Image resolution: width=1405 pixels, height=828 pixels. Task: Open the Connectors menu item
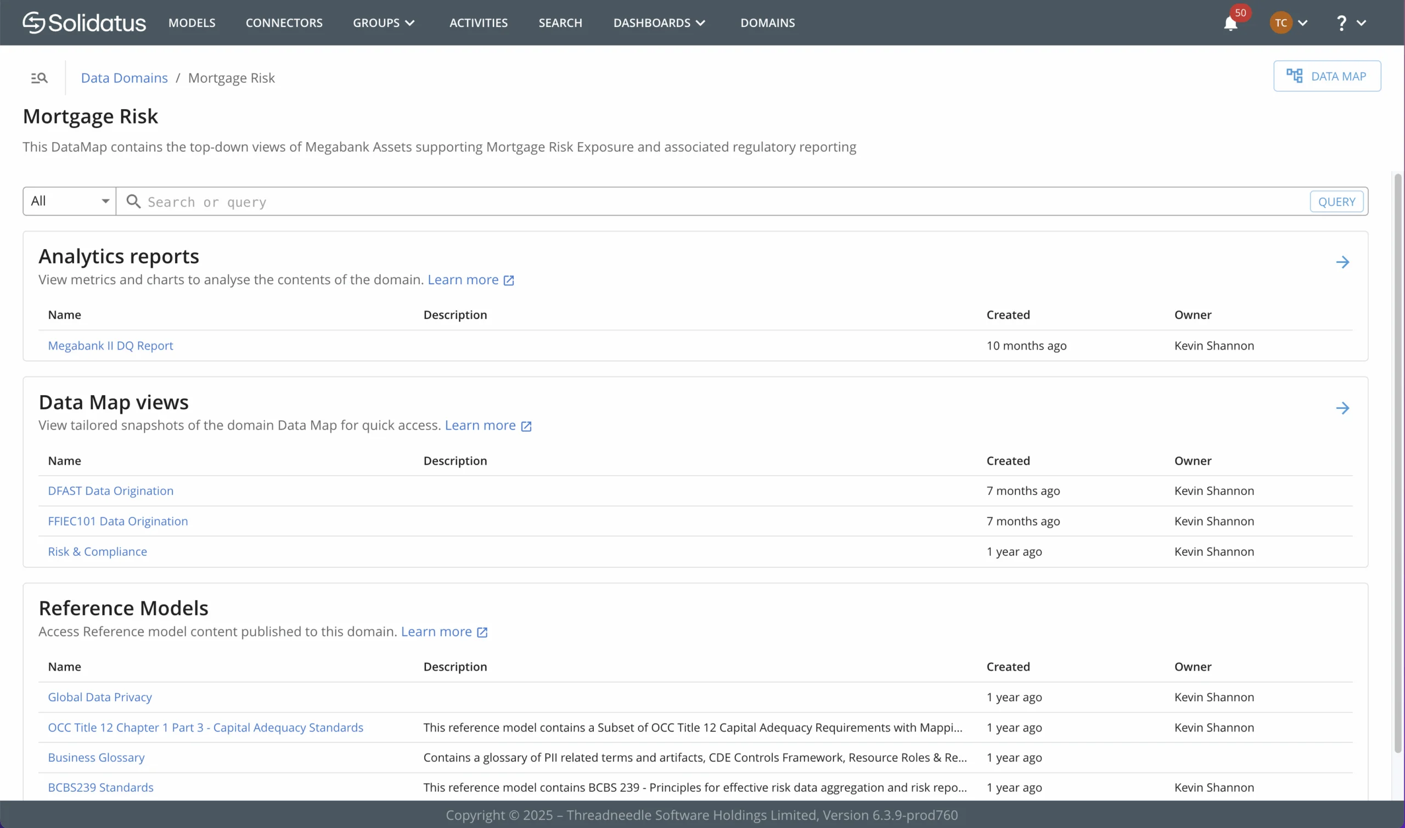coord(284,23)
